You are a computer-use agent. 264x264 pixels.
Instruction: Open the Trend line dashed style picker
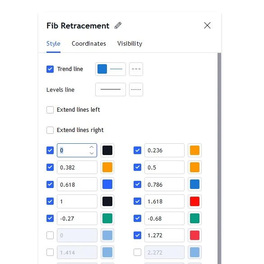136,69
